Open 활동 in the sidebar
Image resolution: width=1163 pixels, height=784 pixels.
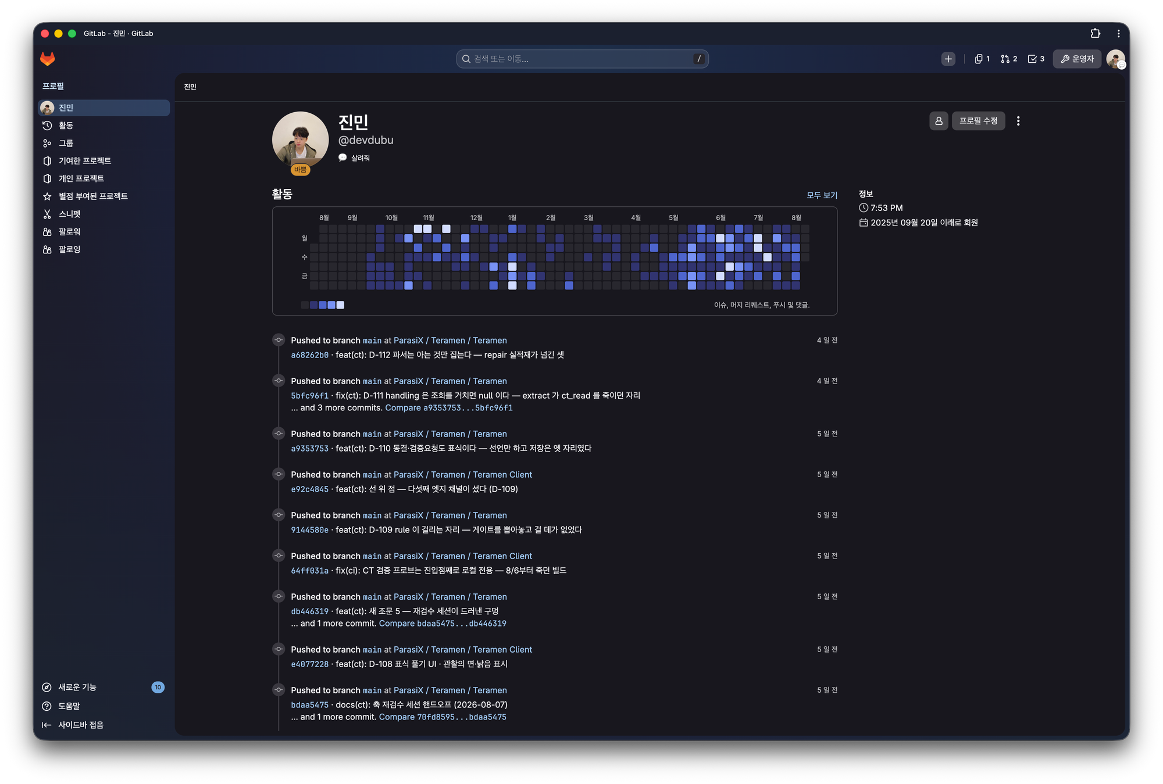pos(104,126)
